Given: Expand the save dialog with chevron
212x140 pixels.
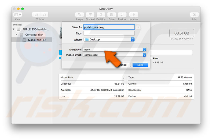Looking at the screenshot, I should [138, 27].
